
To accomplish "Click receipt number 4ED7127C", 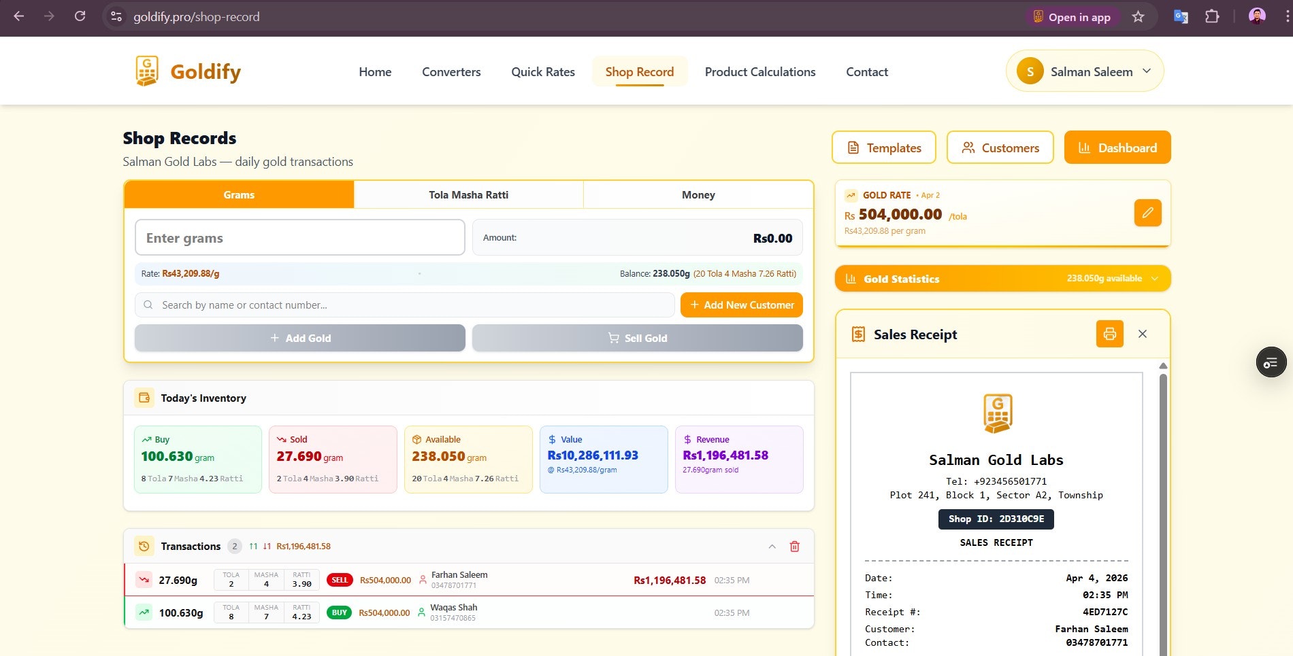I will (x=1105, y=612).
